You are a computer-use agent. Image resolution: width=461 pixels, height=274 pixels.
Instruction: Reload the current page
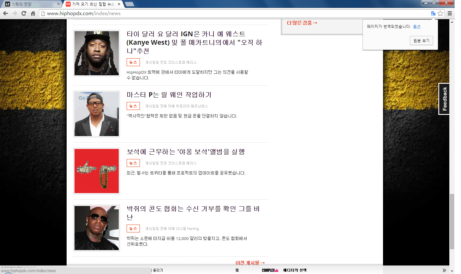click(x=24, y=14)
